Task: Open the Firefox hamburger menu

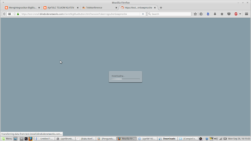Action: (x=247, y=14)
